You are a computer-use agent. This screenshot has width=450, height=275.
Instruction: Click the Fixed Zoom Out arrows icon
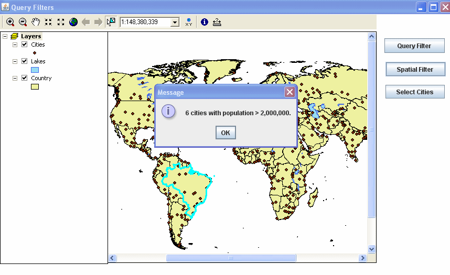(x=61, y=22)
